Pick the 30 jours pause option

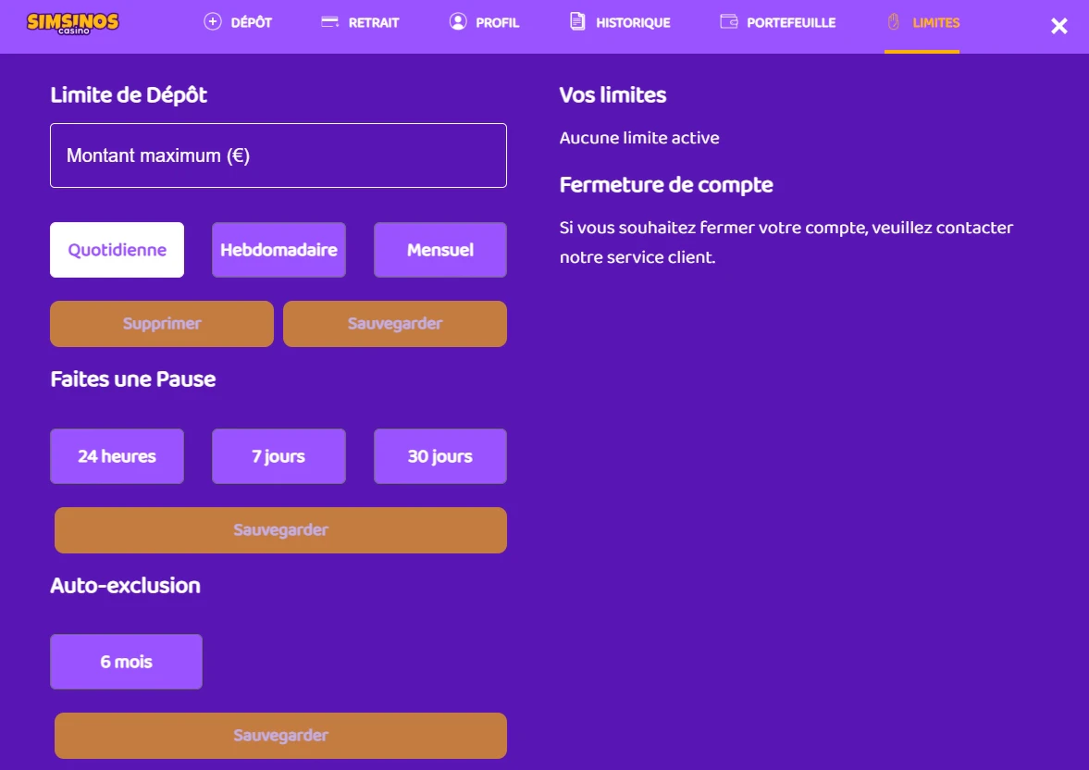coord(440,456)
